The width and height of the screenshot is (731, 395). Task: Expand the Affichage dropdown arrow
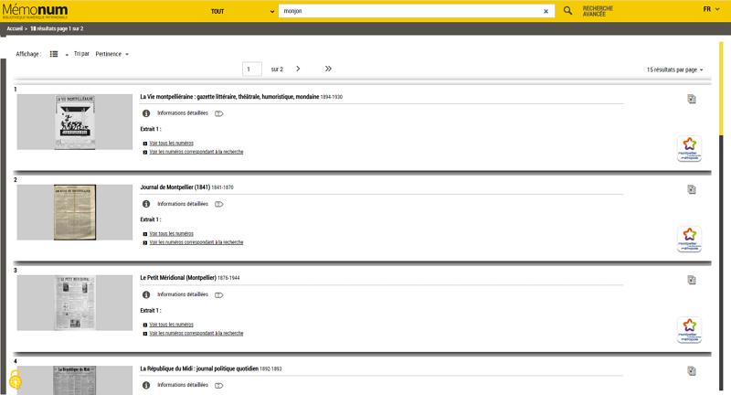tap(67, 55)
